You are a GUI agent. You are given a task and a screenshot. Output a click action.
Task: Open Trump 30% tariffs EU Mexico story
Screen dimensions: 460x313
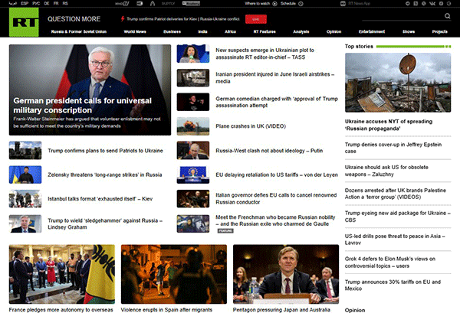click(393, 285)
